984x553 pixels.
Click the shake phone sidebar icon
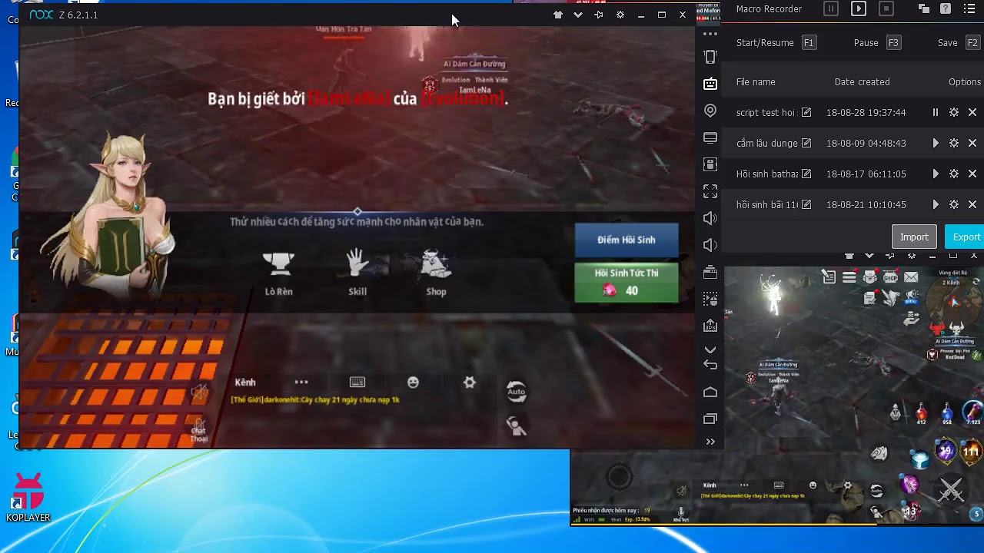[710, 57]
